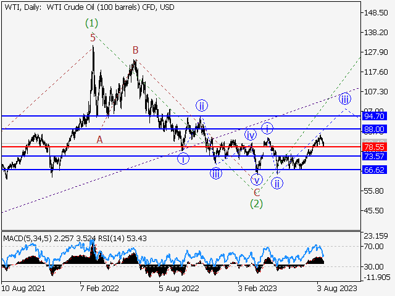The height and width of the screenshot is (296, 395).
Task: Click the 23.159 indicator axis value
Action: click(x=376, y=236)
